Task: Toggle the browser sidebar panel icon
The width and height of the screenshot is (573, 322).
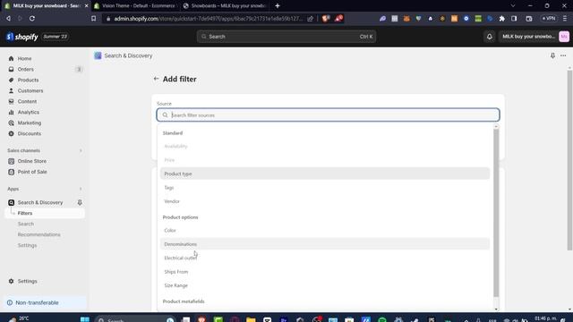Action: [514, 18]
